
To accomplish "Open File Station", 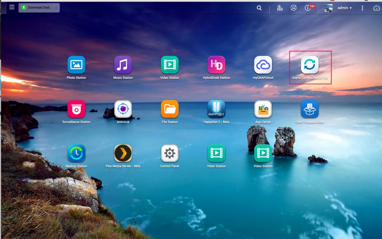I will [170, 109].
